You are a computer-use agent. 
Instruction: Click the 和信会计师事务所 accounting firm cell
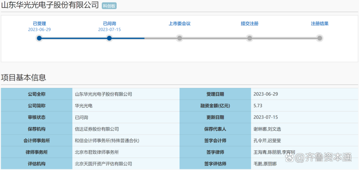[x=107, y=140]
